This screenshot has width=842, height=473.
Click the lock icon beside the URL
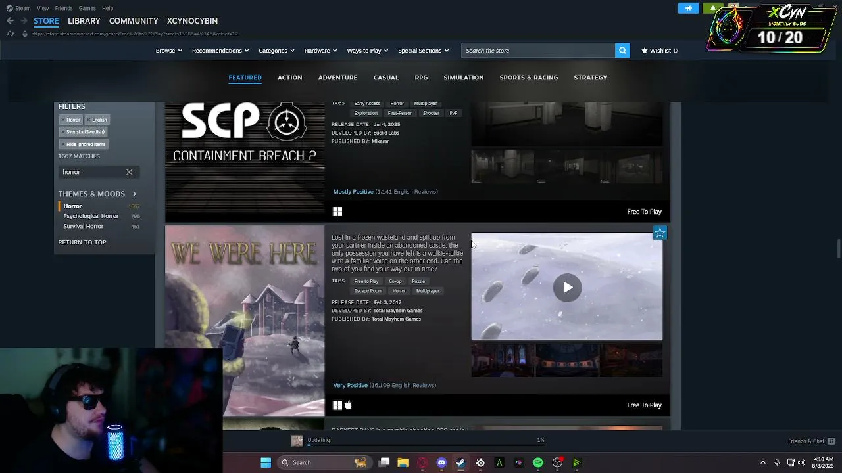(25, 34)
